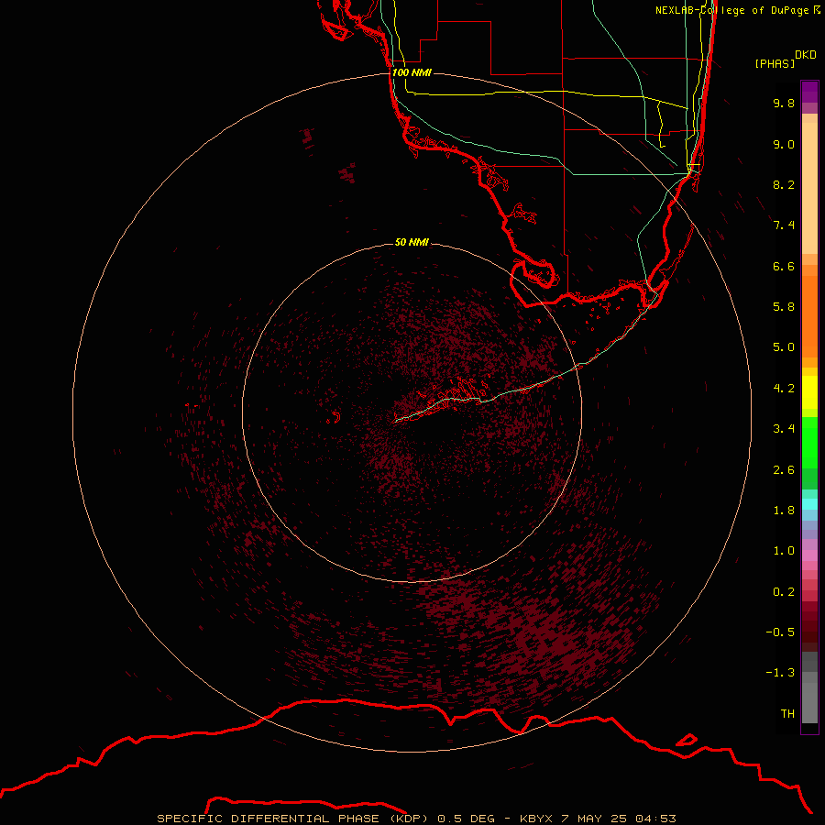Click the 9.0 value on color scale
This screenshot has height=825, width=825.
[x=784, y=144]
